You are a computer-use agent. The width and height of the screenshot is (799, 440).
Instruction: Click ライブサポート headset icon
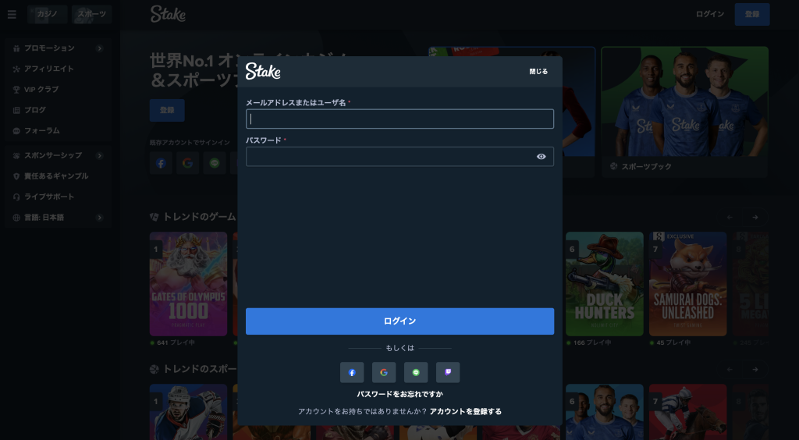(x=16, y=197)
